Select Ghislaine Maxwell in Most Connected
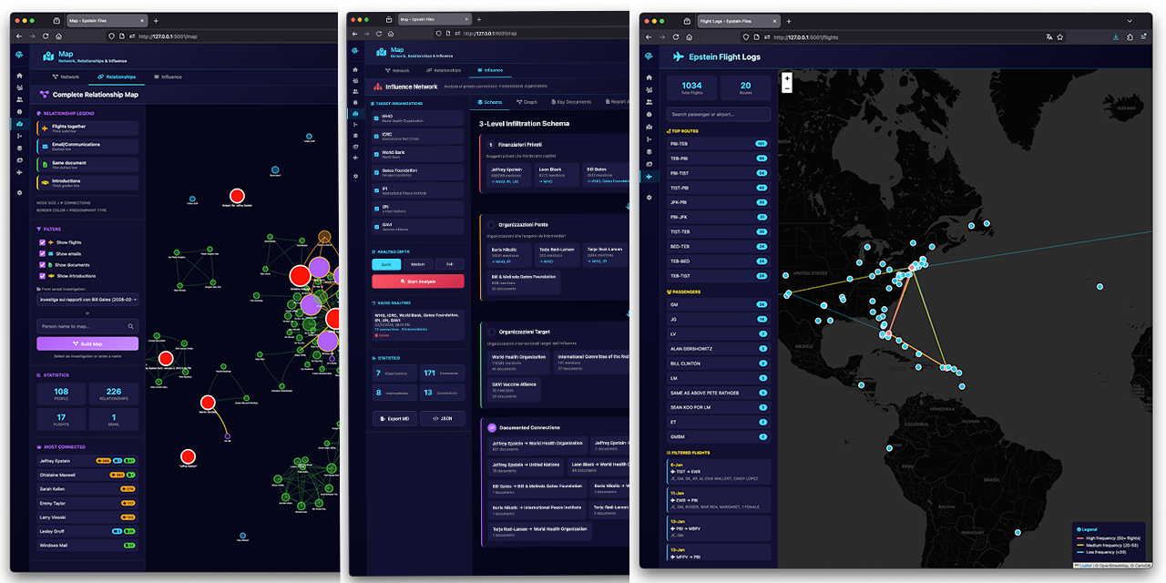The width and height of the screenshot is (1166, 583). point(88,475)
